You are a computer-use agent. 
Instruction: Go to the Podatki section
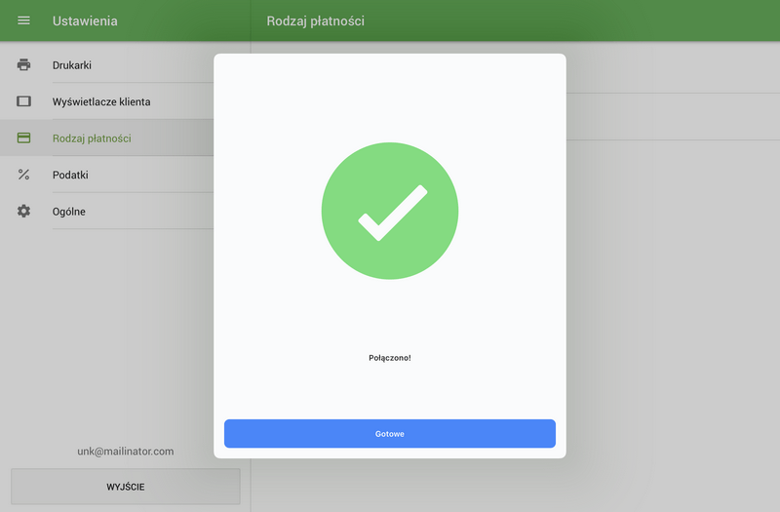point(70,175)
